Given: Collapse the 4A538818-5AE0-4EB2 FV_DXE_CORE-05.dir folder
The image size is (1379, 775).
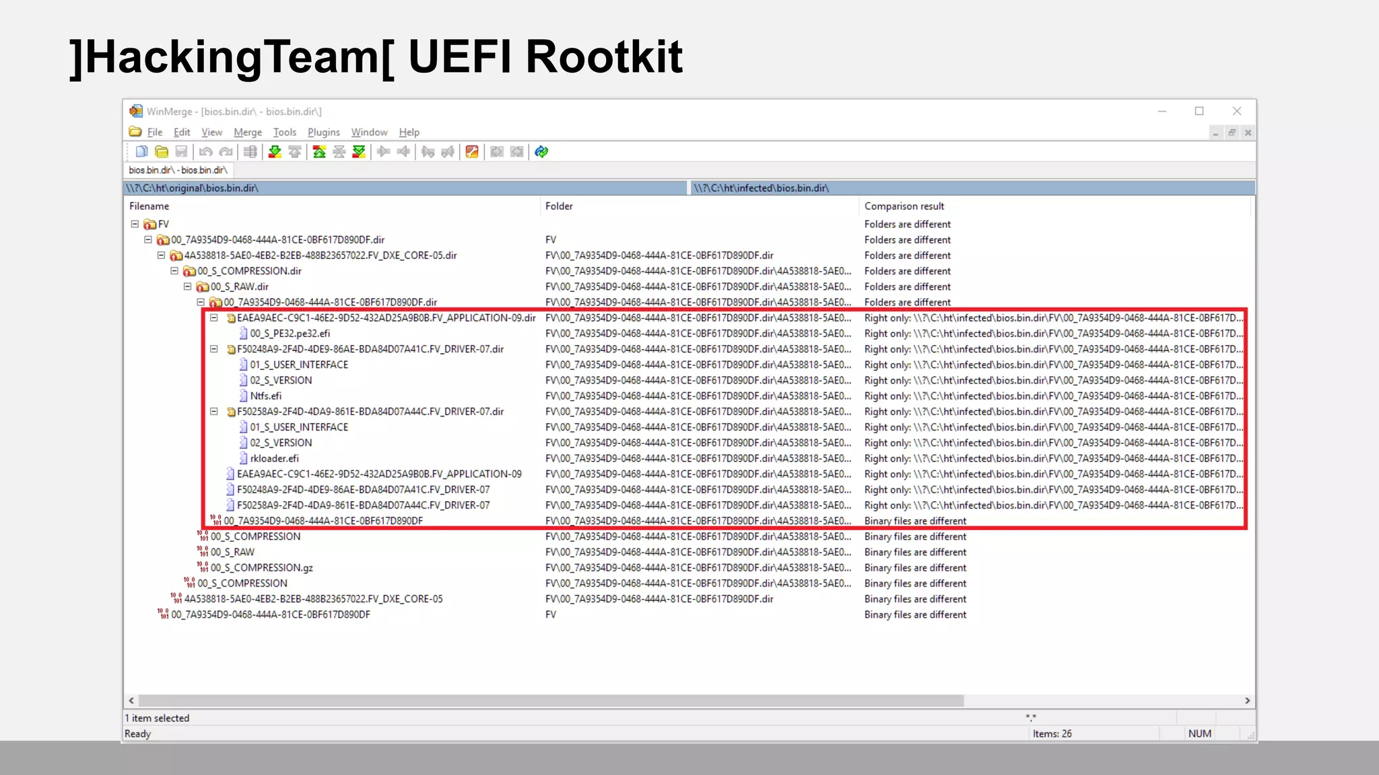Looking at the screenshot, I should [x=161, y=255].
